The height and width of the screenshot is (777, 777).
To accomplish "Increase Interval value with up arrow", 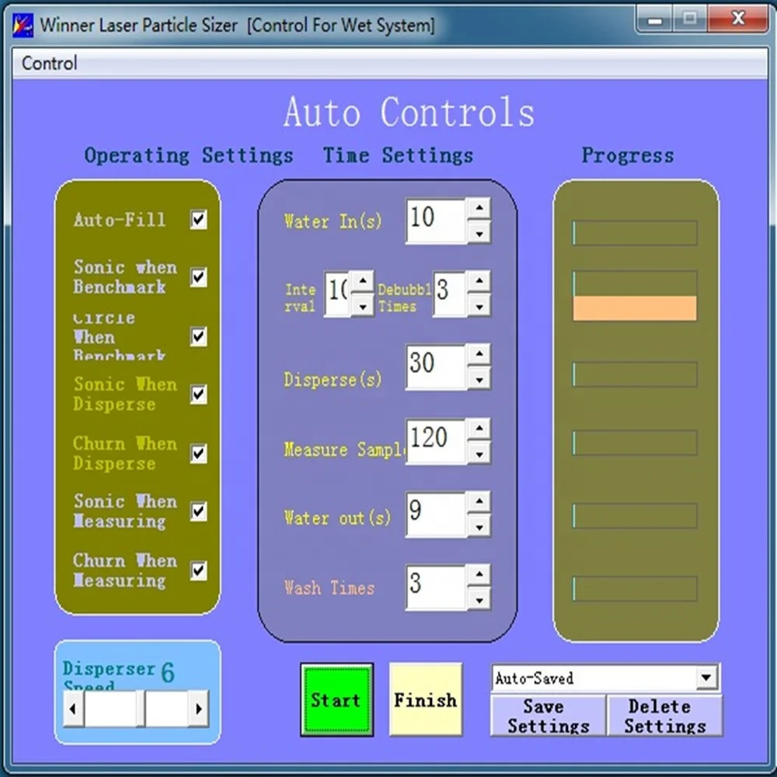I will 363,282.
